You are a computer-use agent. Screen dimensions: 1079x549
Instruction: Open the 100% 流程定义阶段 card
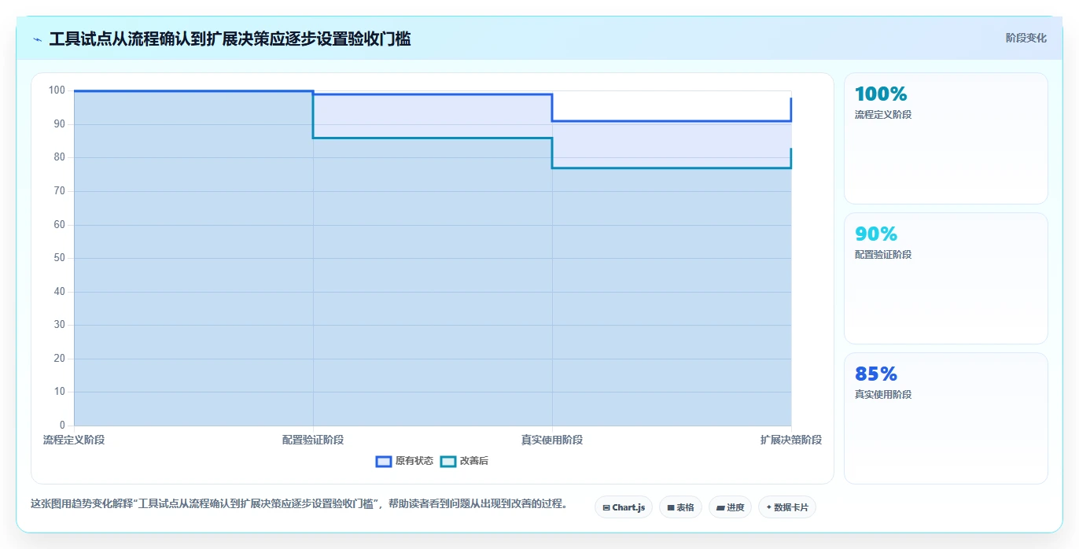tap(946, 138)
